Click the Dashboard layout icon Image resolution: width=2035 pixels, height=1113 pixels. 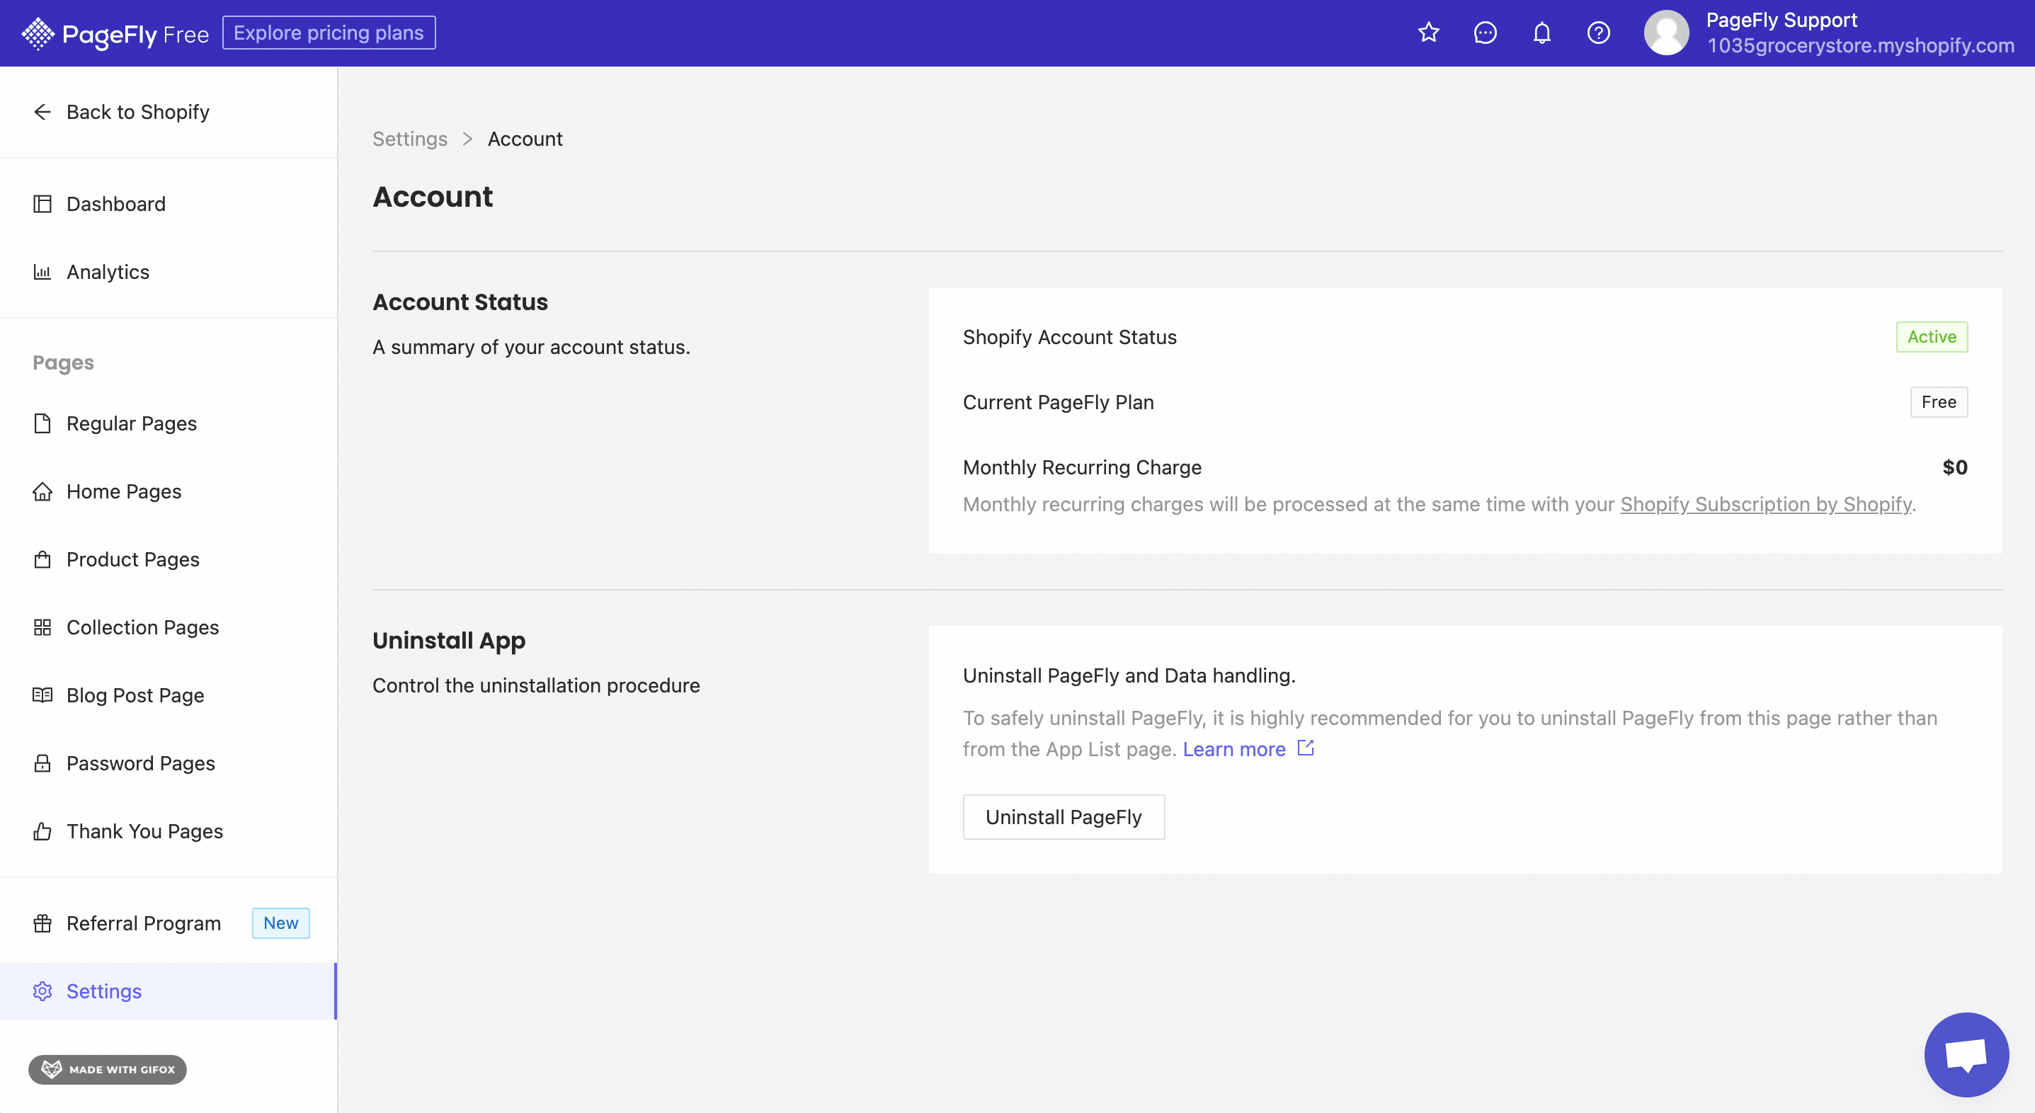point(42,204)
